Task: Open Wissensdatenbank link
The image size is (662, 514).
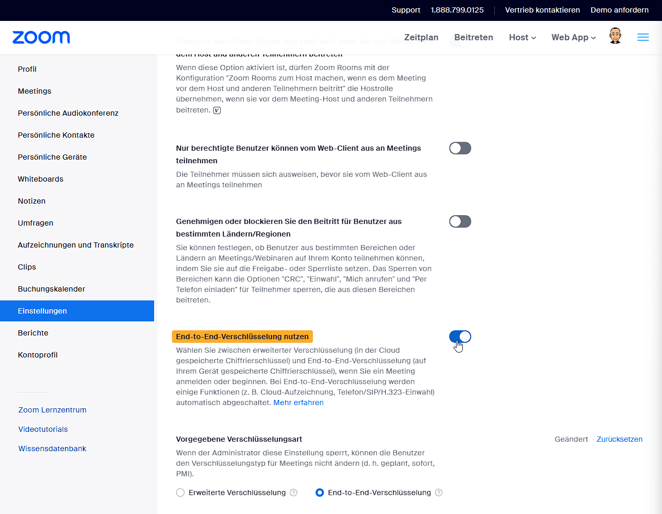Action: click(52, 449)
